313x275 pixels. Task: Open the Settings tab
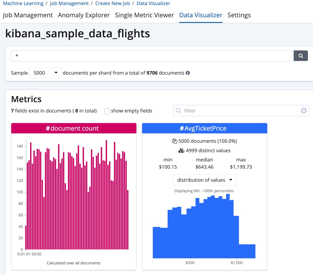(x=239, y=15)
